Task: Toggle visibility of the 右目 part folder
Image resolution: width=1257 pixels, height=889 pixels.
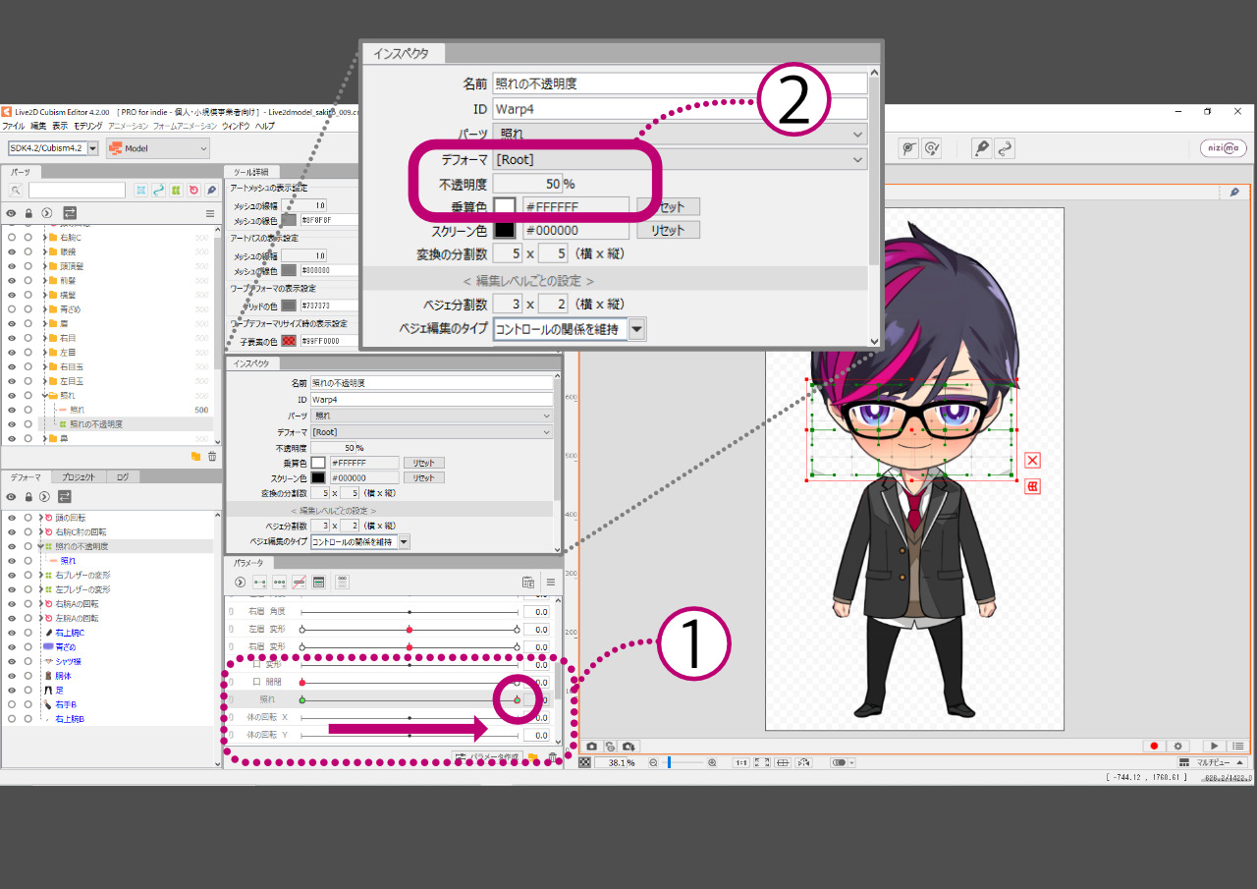Action: tap(12, 338)
